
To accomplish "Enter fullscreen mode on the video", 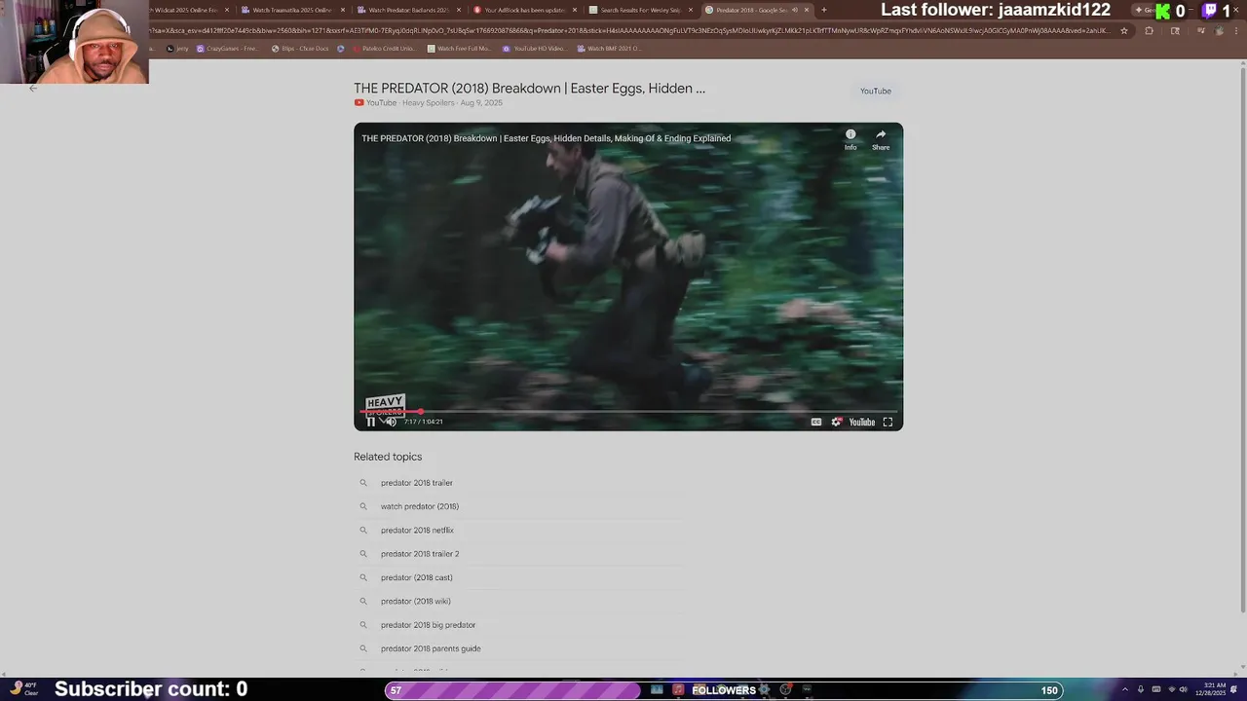I will (x=888, y=422).
